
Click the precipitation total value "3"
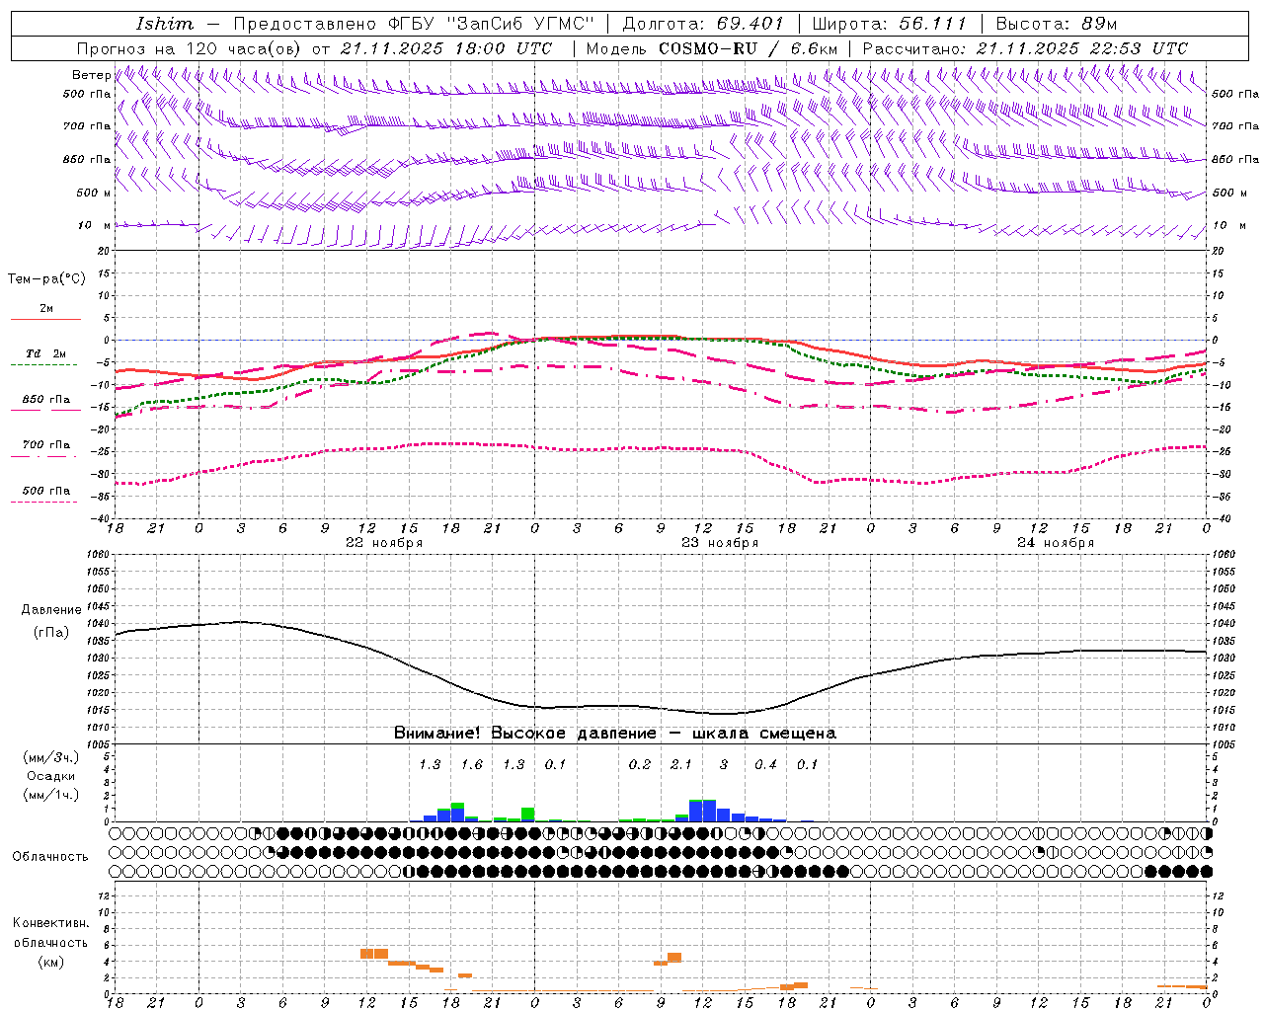724,764
